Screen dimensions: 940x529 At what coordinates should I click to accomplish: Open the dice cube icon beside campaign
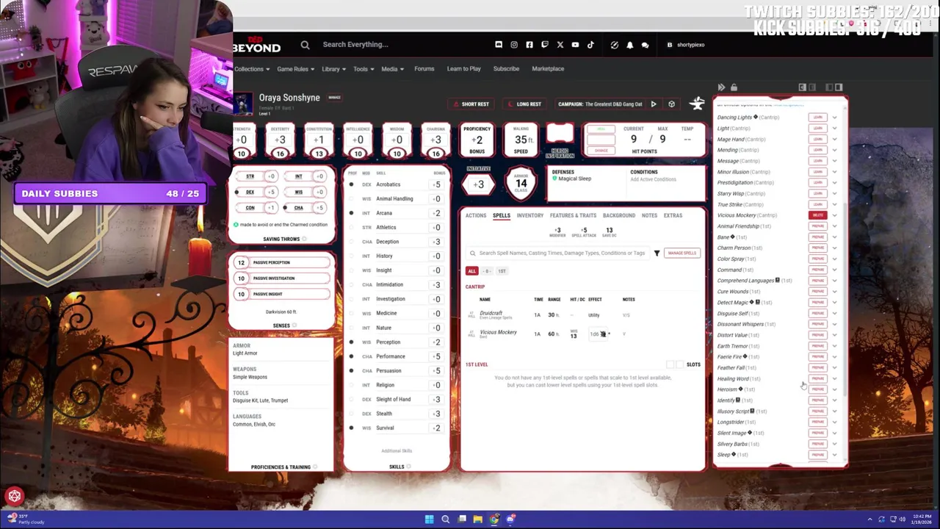671,104
